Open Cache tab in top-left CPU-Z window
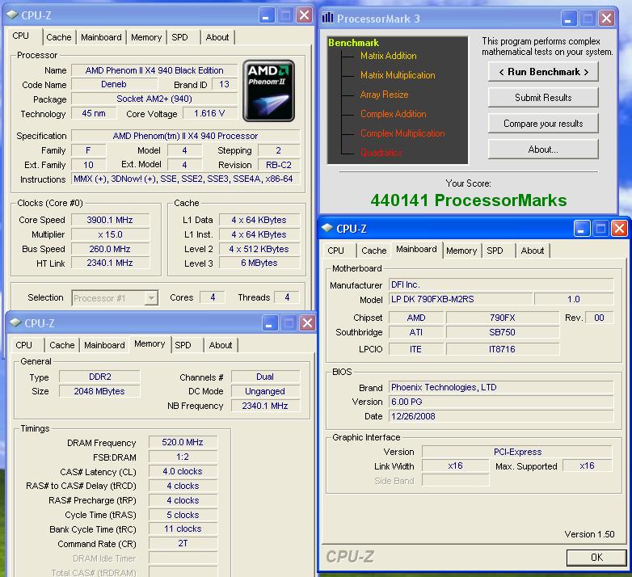Image resolution: width=632 pixels, height=577 pixels. pos(59,37)
